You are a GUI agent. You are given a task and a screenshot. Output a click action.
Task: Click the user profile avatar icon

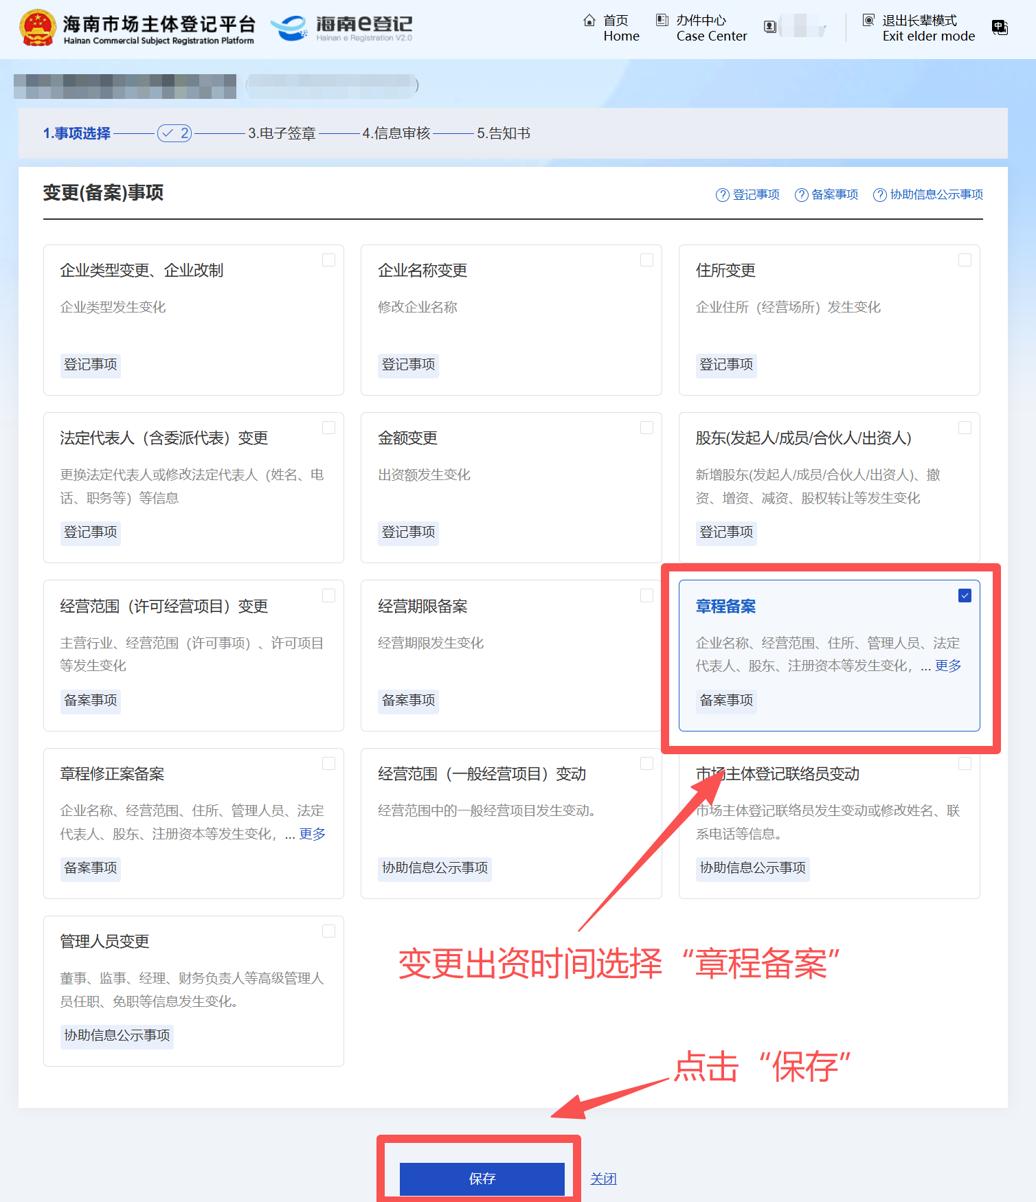point(770,27)
